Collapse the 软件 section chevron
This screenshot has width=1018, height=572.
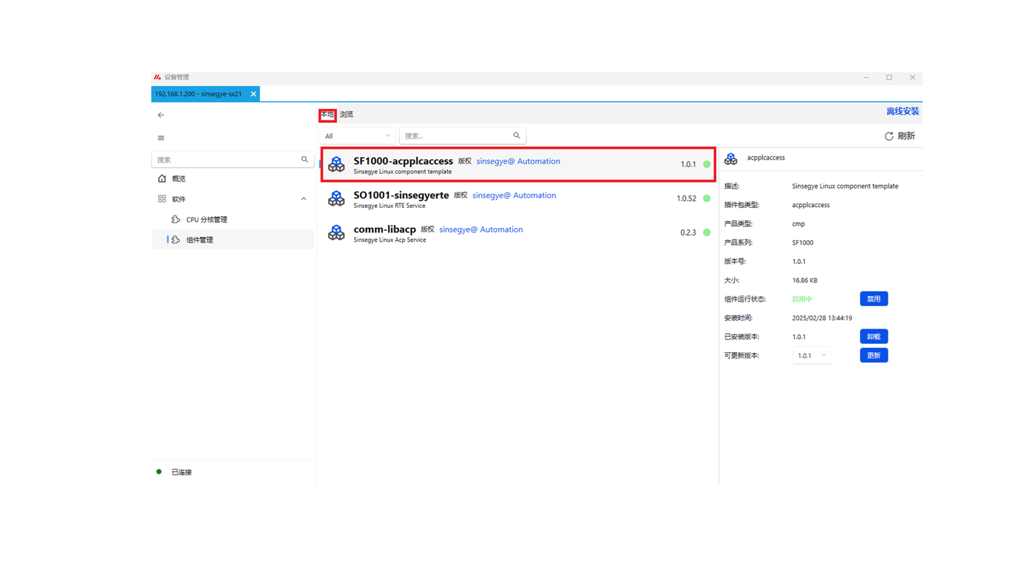304,199
